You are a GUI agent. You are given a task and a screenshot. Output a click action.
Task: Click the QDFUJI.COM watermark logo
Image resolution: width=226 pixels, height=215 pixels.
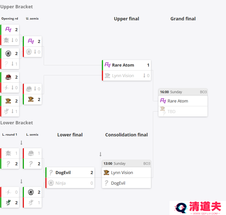click(198, 208)
